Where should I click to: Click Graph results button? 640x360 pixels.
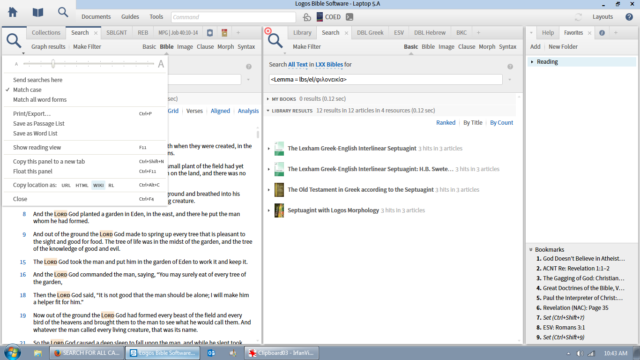48,47
